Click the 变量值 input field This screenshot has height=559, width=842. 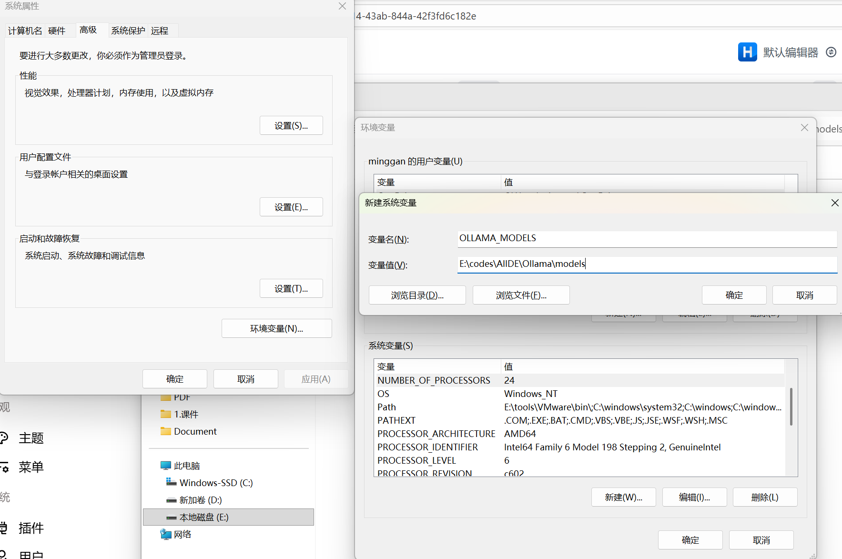point(647,264)
